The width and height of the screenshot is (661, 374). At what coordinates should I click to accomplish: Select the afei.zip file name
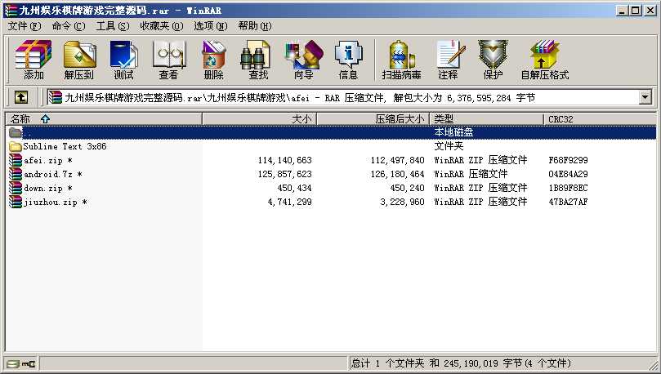pos(48,161)
